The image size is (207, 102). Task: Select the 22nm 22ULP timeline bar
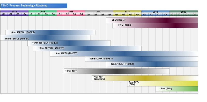(152, 20)
